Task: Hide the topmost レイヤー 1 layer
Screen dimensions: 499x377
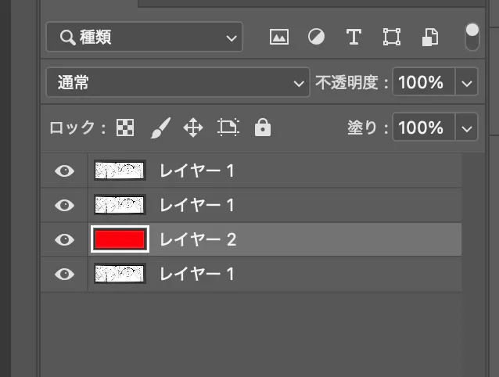Action: pyautogui.click(x=65, y=171)
